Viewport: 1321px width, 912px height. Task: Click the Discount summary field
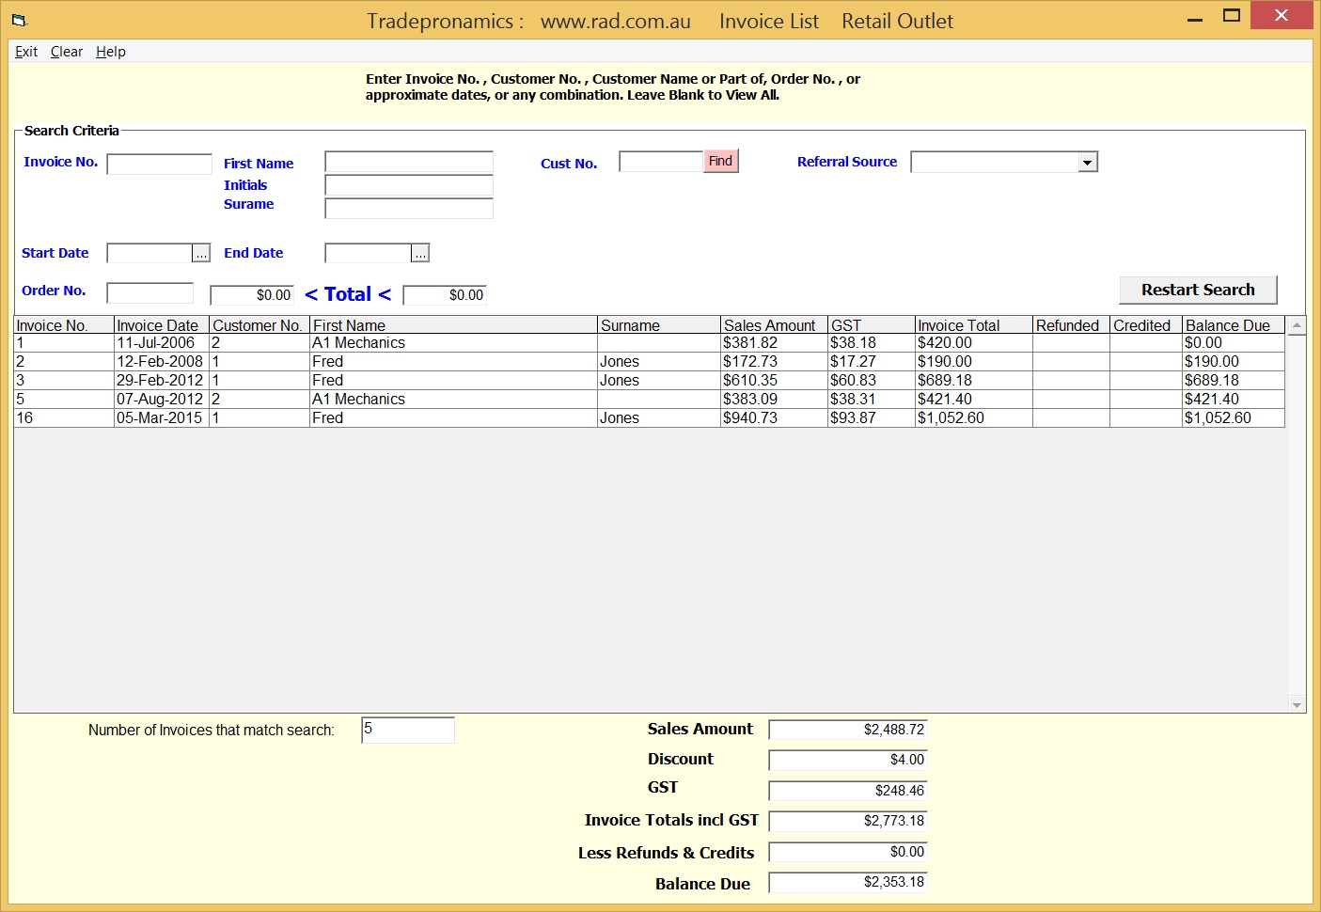[x=848, y=760]
